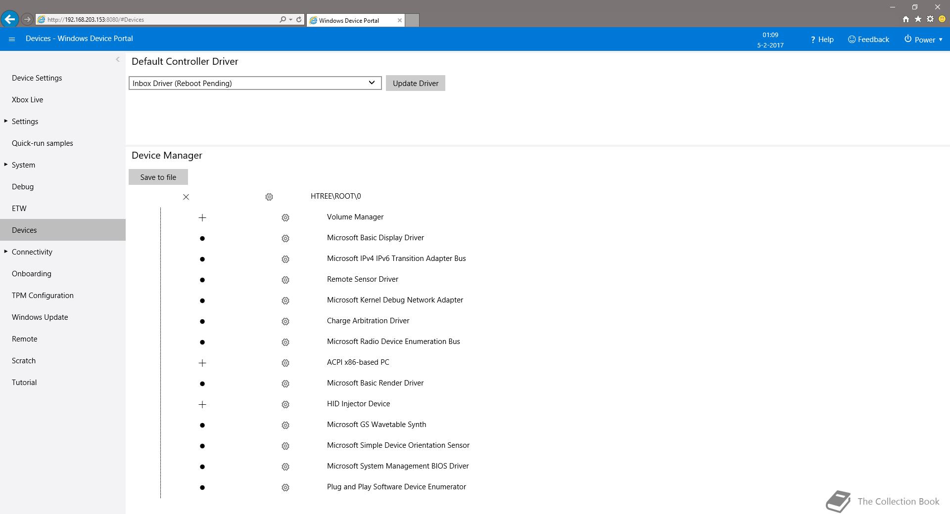Open Windows Update in sidebar
The image size is (950, 514).
click(40, 317)
